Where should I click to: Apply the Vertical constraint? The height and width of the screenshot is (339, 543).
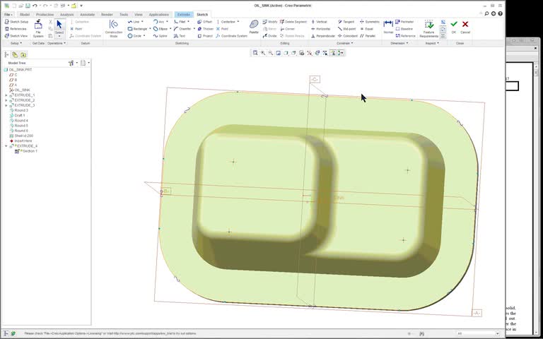click(x=319, y=22)
